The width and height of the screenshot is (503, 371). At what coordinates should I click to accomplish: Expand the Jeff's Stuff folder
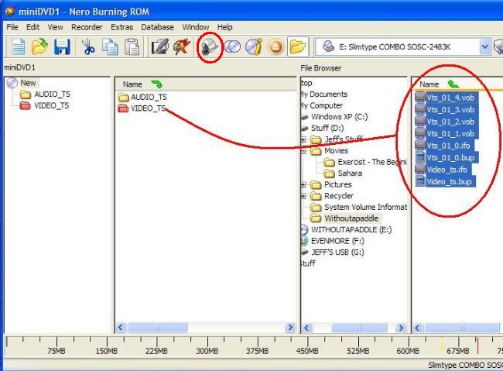pyautogui.click(x=303, y=139)
